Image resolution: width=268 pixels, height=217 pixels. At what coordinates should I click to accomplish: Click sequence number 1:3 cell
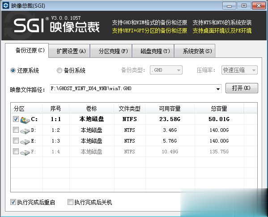[x=56, y=141]
